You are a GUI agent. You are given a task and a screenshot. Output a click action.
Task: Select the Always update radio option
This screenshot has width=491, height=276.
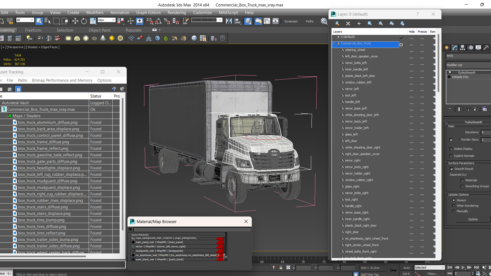pos(454,200)
